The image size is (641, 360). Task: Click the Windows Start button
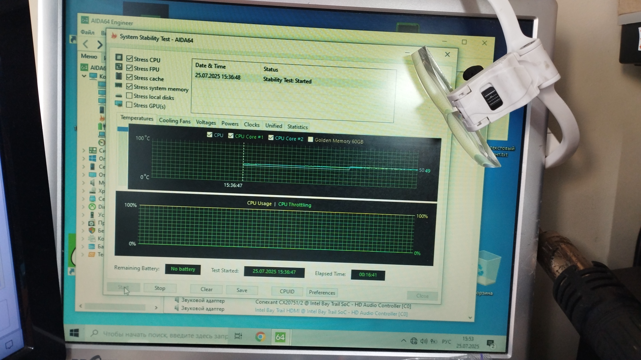[x=74, y=333]
